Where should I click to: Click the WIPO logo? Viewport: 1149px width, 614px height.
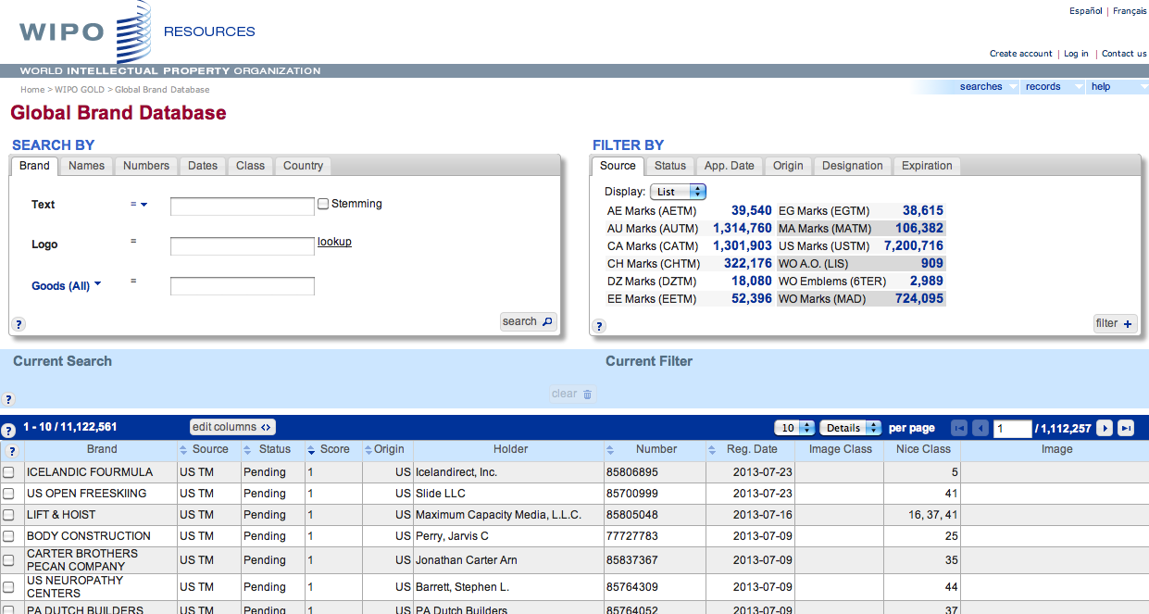point(83,33)
